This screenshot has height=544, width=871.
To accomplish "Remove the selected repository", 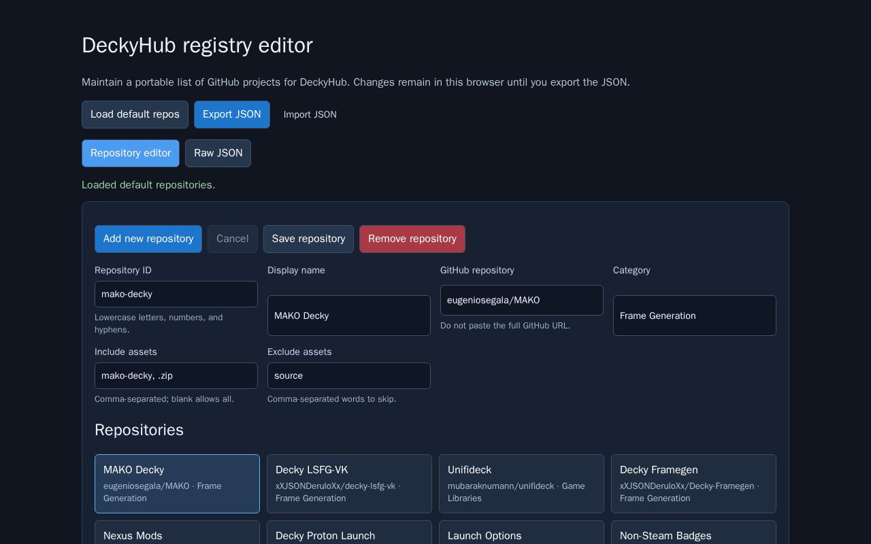I will click(x=412, y=239).
